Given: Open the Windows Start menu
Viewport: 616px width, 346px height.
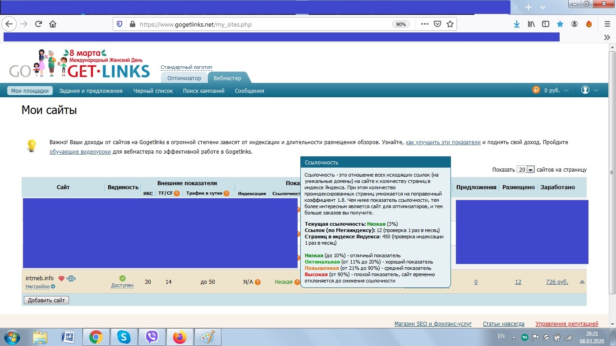Looking at the screenshot, I should click(x=11, y=337).
